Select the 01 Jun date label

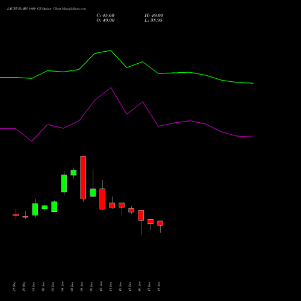click(34, 287)
